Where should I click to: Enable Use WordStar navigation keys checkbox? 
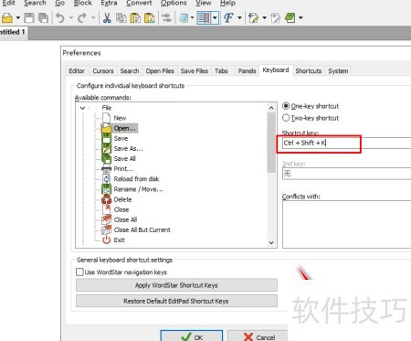pyautogui.click(x=79, y=272)
